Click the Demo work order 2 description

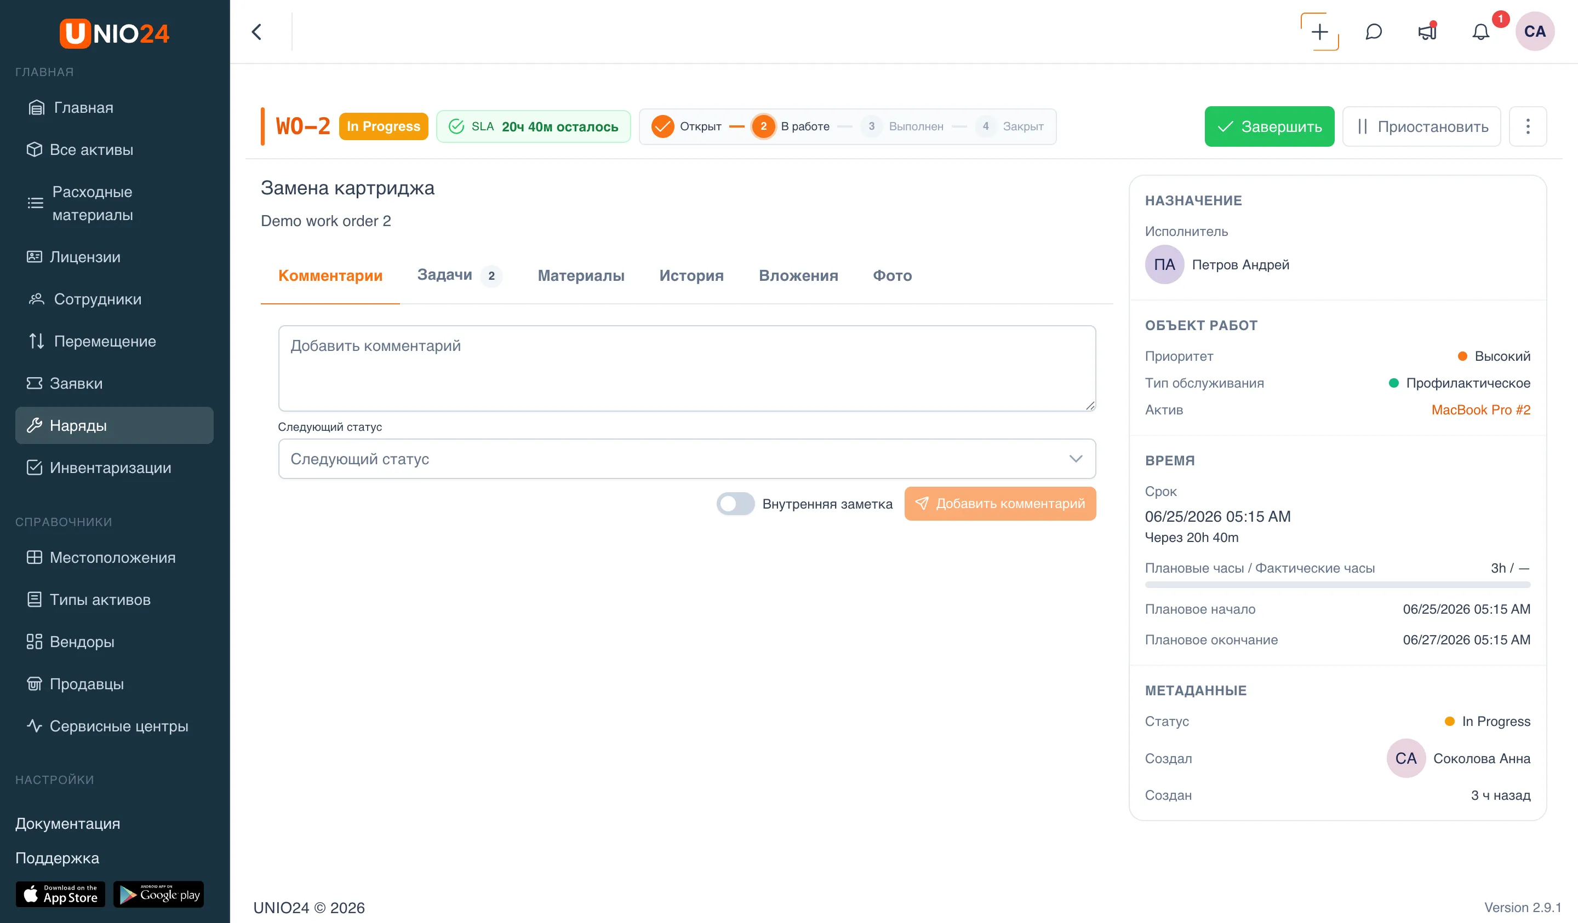(325, 221)
